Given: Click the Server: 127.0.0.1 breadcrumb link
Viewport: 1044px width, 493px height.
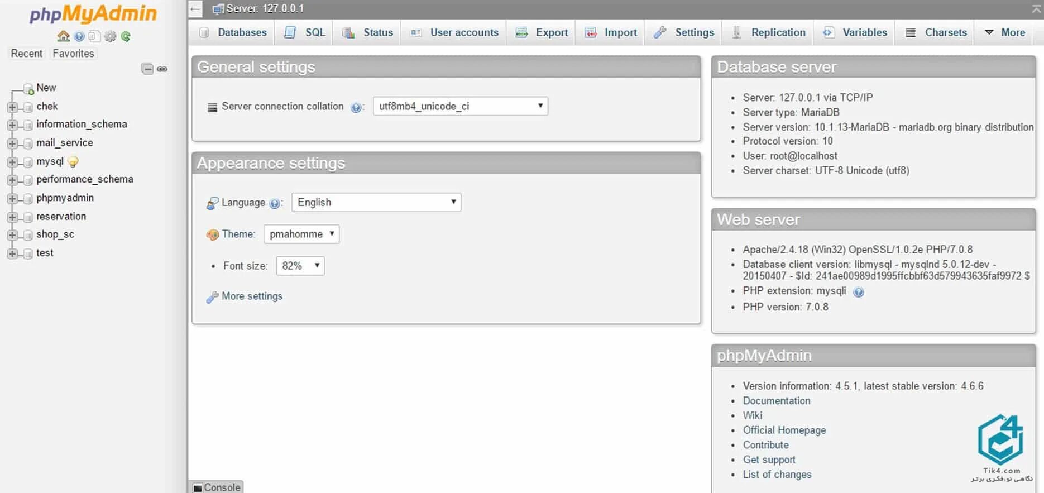Looking at the screenshot, I should (x=265, y=9).
